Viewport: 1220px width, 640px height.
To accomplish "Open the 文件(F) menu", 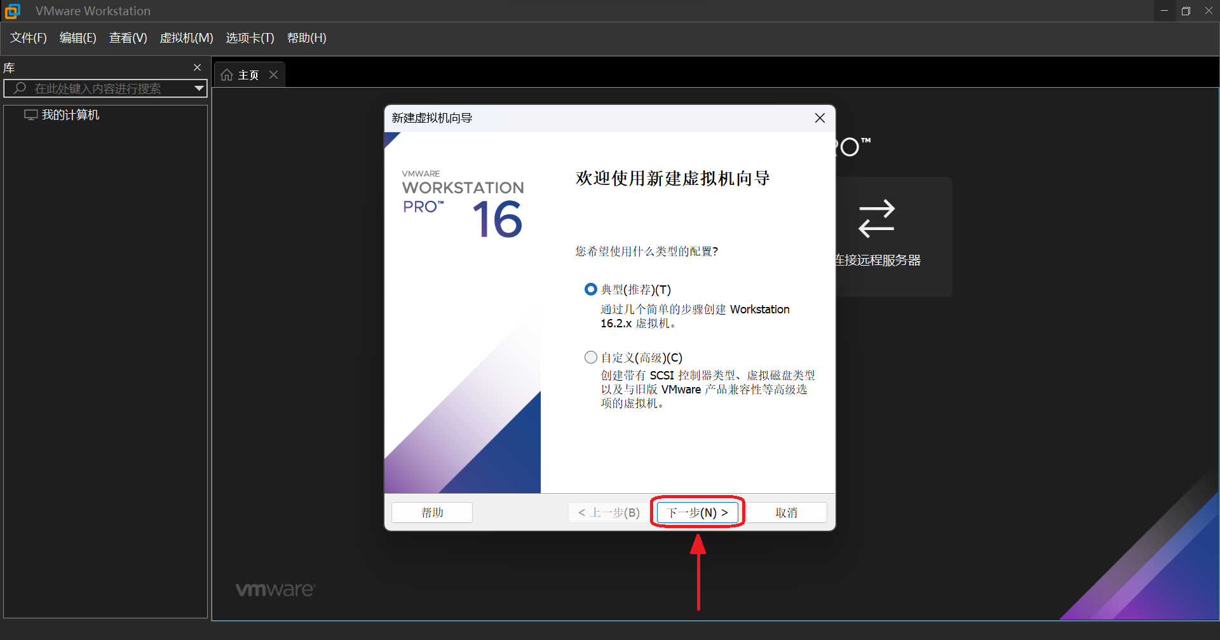I will pyautogui.click(x=29, y=38).
